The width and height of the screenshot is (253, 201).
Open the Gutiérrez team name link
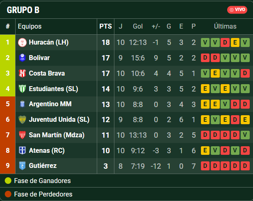point(43,166)
